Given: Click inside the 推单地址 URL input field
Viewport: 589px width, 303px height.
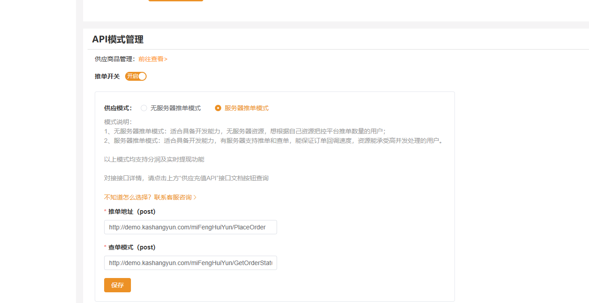Looking at the screenshot, I should pyautogui.click(x=190, y=227).
